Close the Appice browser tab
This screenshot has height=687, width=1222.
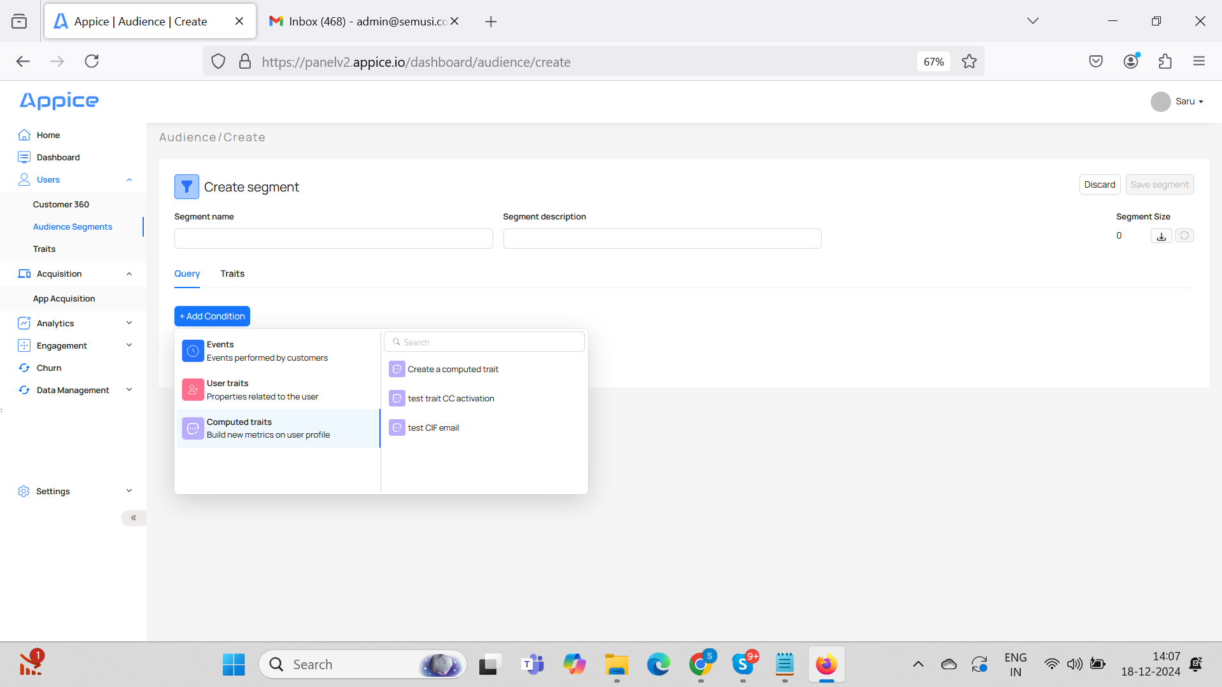tap(239, 21)
